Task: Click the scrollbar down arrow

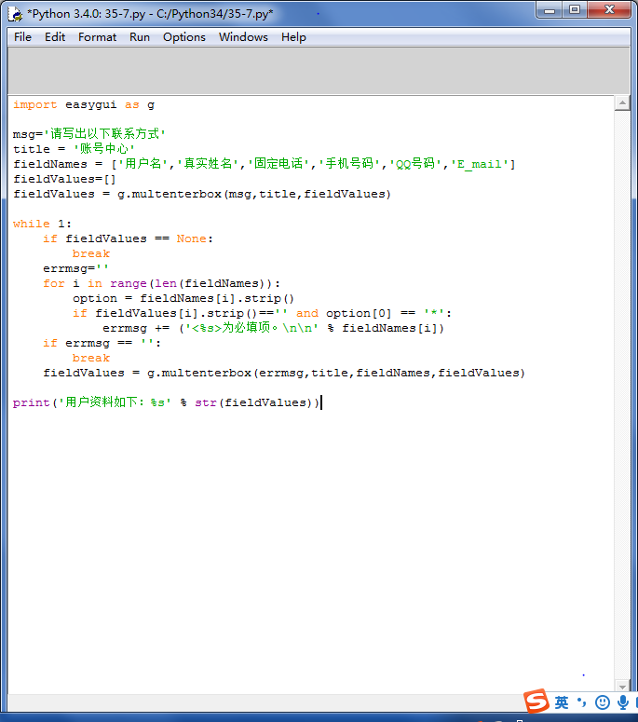Action: tap(622, 686)
